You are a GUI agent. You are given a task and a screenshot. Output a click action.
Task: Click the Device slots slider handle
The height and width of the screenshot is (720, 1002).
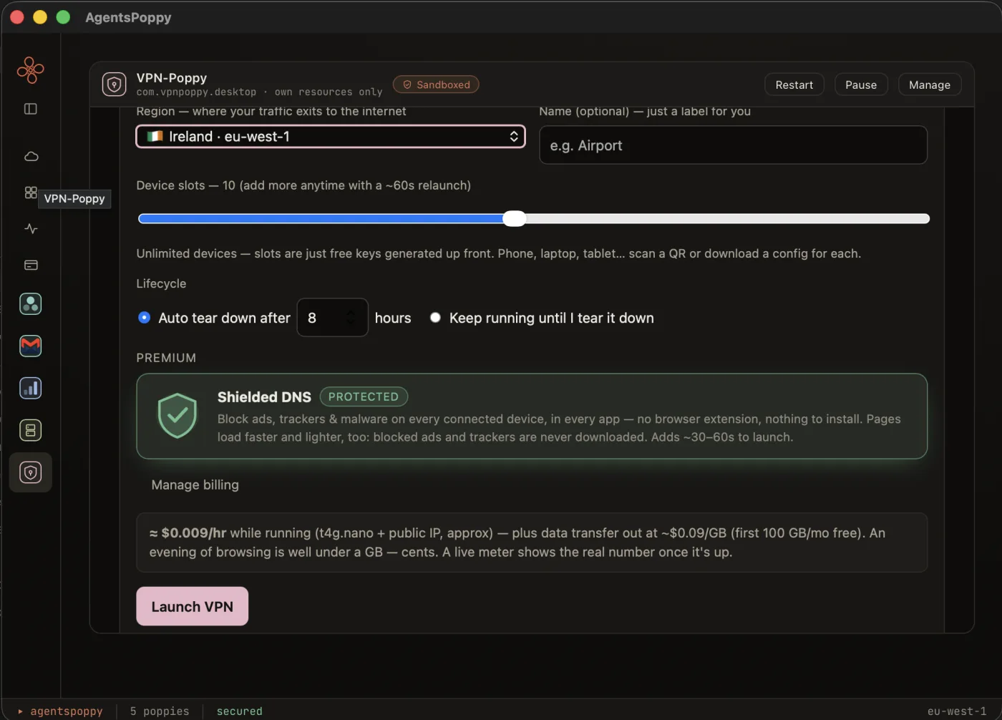[514, 219]
